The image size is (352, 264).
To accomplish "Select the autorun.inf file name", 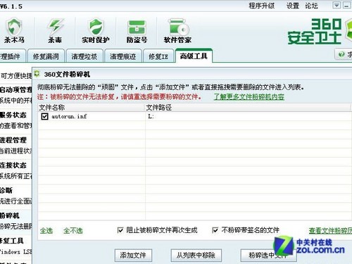I will (69, 116).
